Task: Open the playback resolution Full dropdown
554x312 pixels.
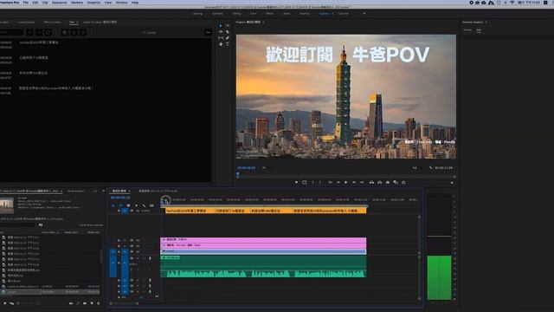Action: pyautogui.click(x=418, y=167)
